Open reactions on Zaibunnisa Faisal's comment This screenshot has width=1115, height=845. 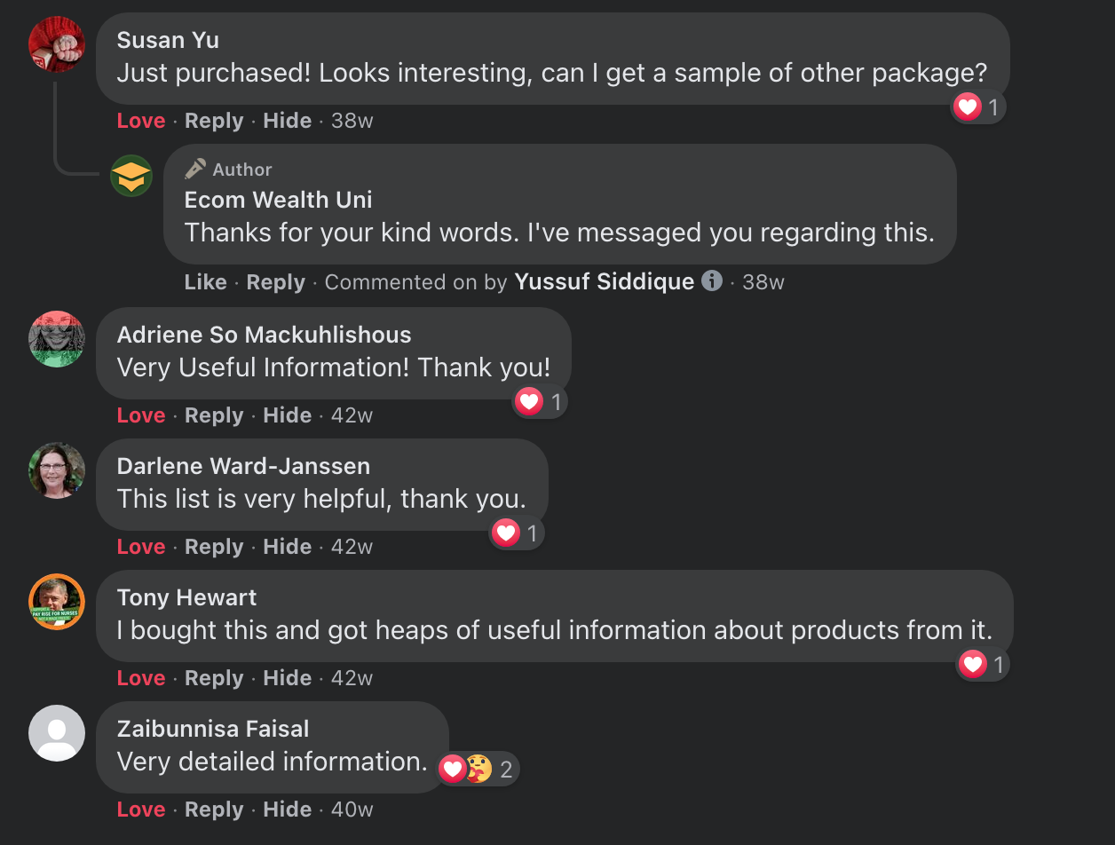coord(478,769)
